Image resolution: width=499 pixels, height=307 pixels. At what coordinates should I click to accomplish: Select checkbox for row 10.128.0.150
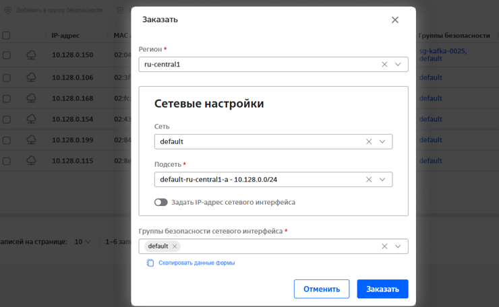pos(7,55)
